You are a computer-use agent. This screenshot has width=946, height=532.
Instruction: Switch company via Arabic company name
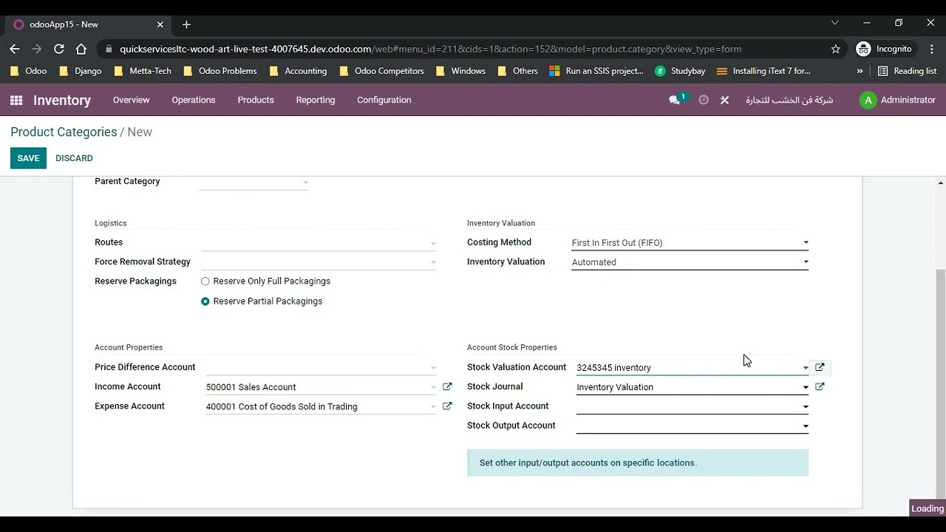pyautogui.click(x=789, y=100)
